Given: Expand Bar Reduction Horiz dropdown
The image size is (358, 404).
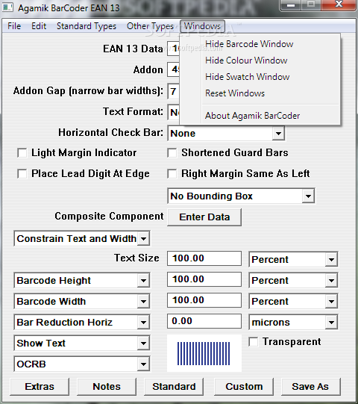Looking at the screenshot, I should pyautogui.click(x=143, y=322).
